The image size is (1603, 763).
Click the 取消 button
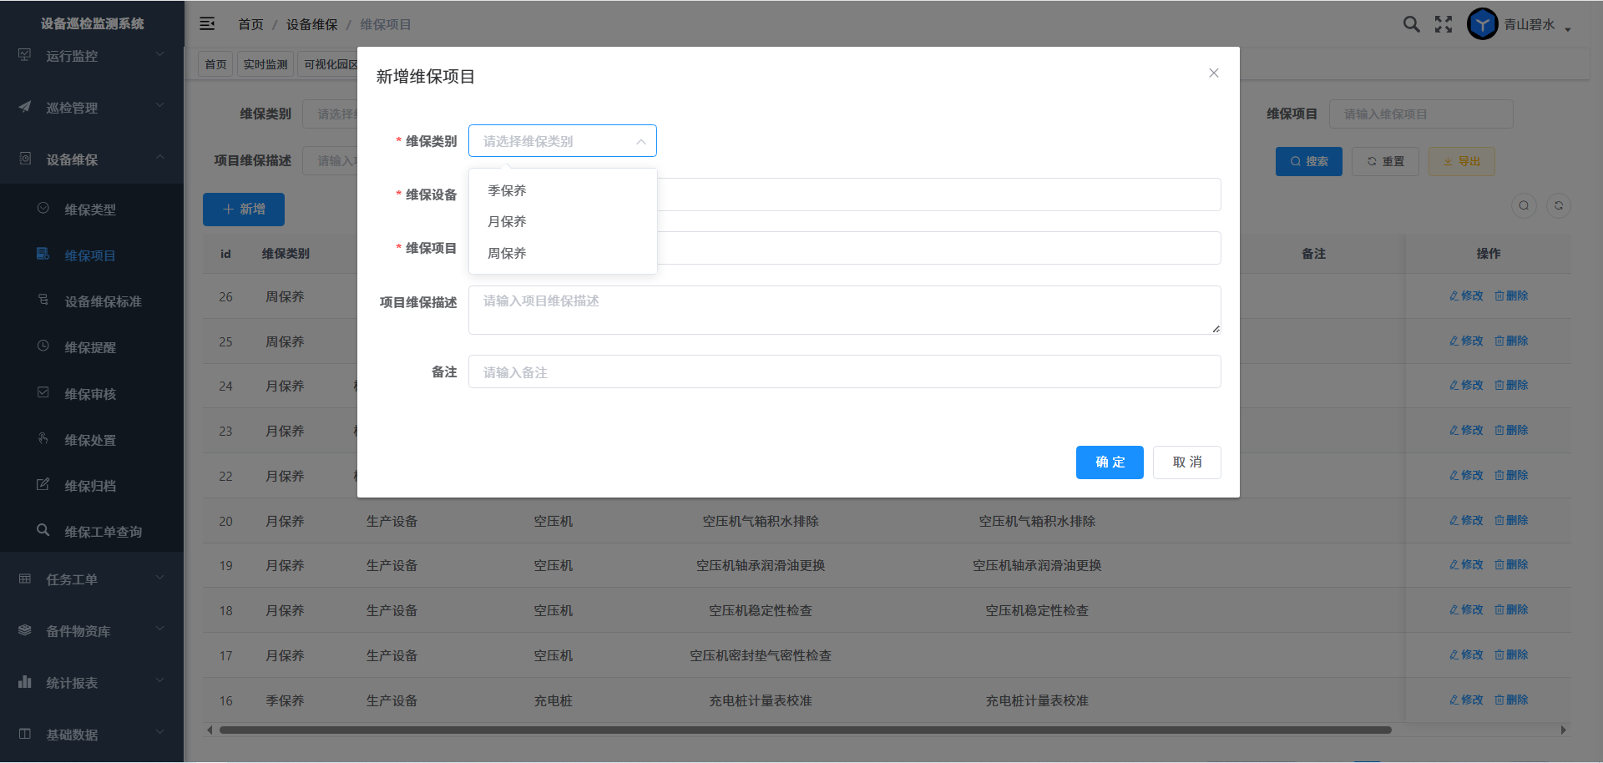point(1186,462)
